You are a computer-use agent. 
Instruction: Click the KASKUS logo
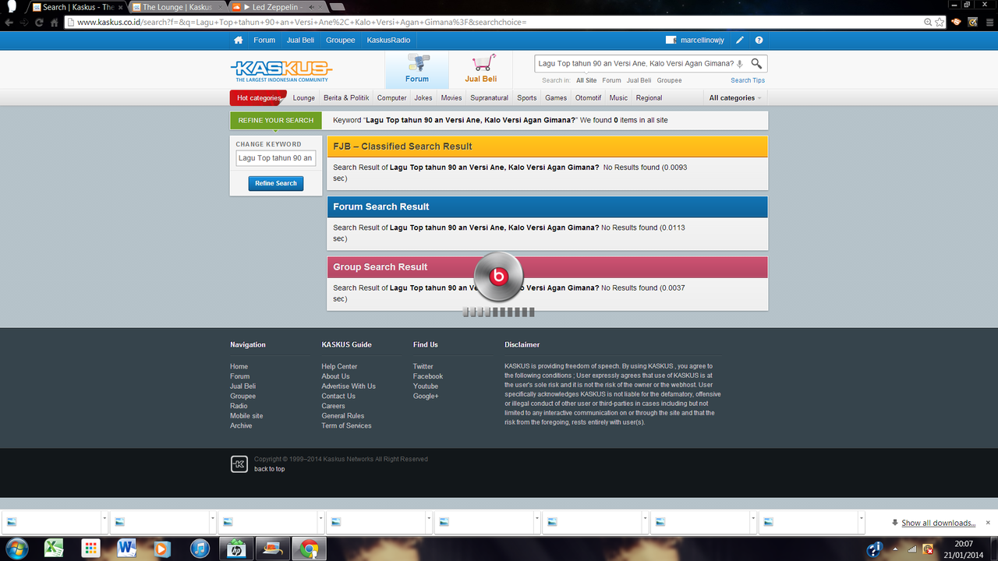click(x=281, y=71)
